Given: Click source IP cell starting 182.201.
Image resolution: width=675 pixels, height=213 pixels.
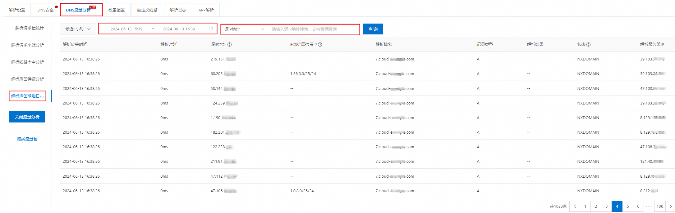Looking at the screenshot, I should point(225,132).
